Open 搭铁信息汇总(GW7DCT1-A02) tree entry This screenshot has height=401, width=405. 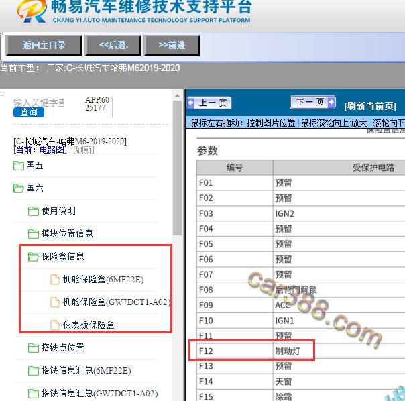point(99,393)
